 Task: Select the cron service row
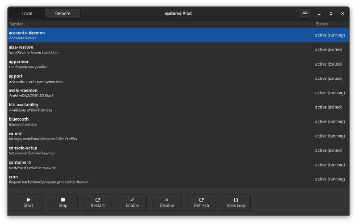coord(178,179)
